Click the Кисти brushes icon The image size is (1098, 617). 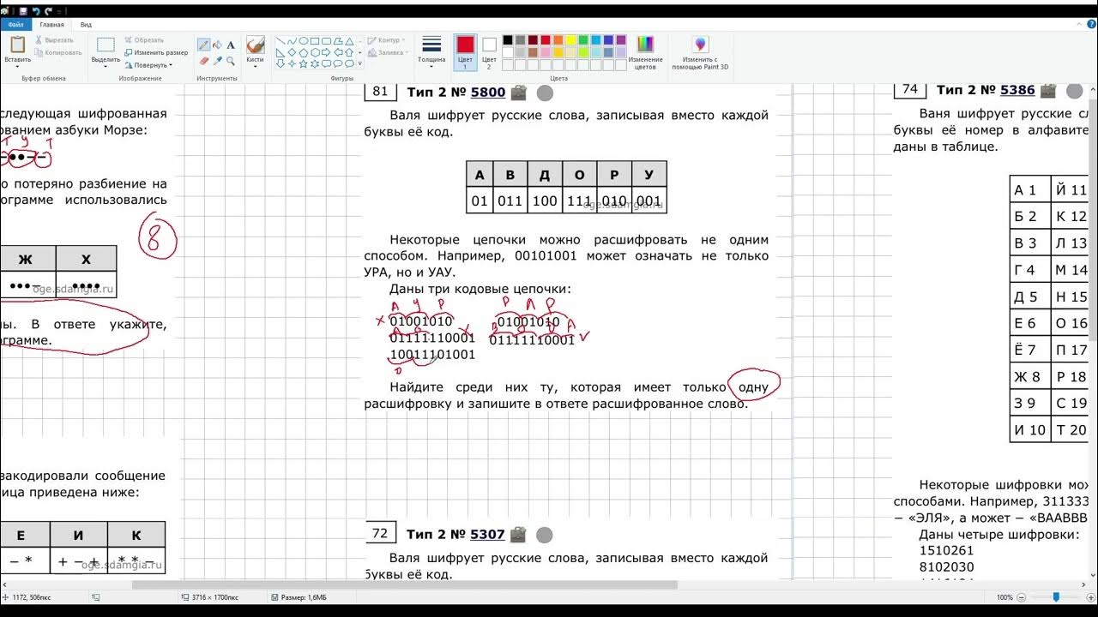pos(256,45)
